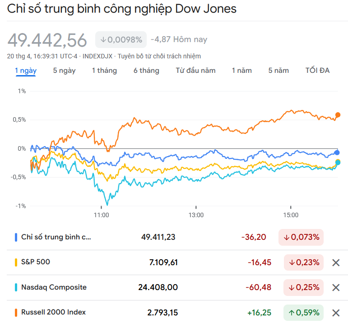Image resolution: width=348 pixels, height=324 pixels.
Task: Click the 13:00 point on the chart axis
Action: coord(196,215)
